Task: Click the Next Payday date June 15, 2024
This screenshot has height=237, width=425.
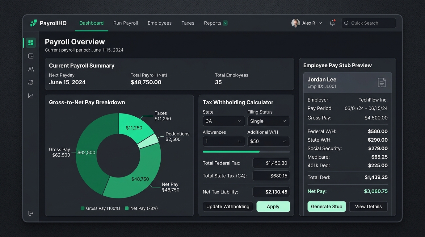Action: pyautogui.click(x=67, y=82)
